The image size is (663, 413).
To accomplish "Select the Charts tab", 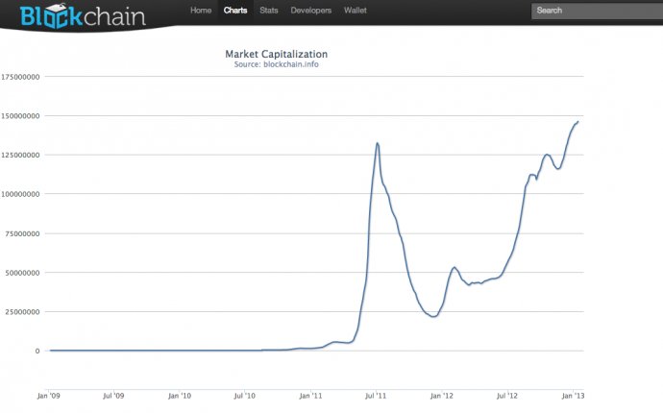I will 235,11.
